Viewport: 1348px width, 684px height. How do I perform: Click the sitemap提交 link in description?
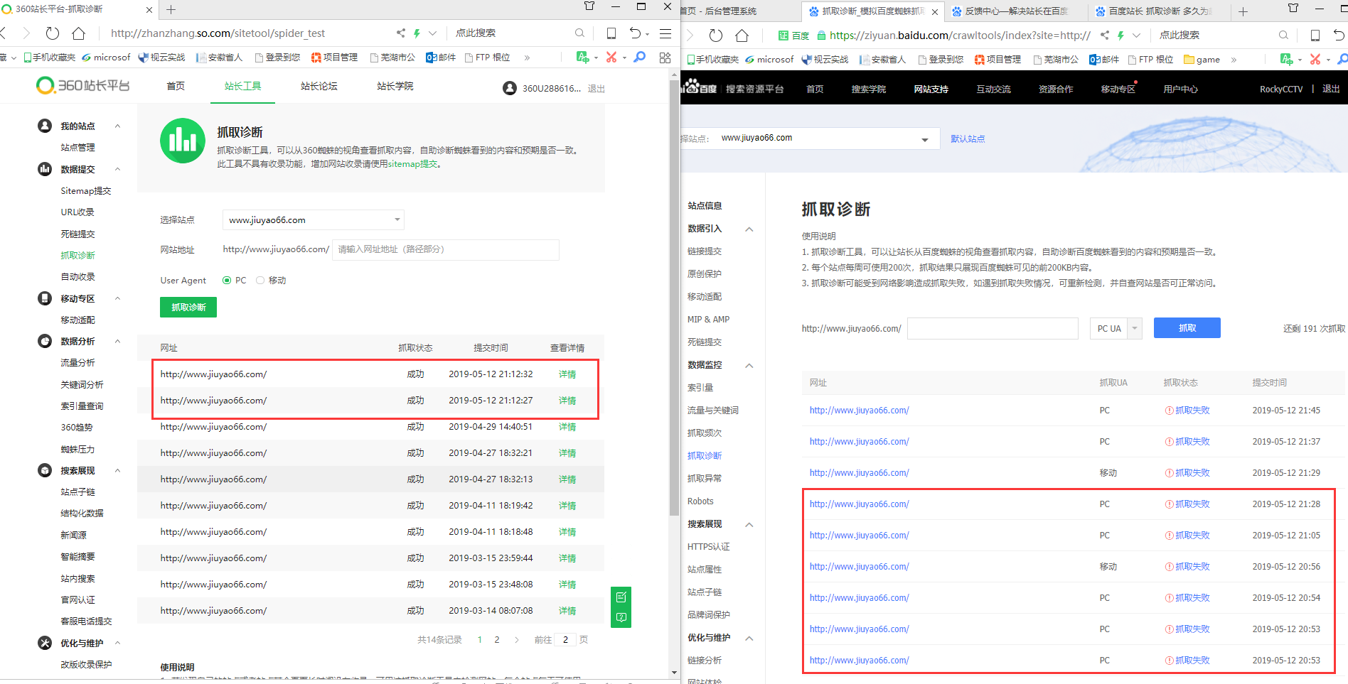pos(413,164)
